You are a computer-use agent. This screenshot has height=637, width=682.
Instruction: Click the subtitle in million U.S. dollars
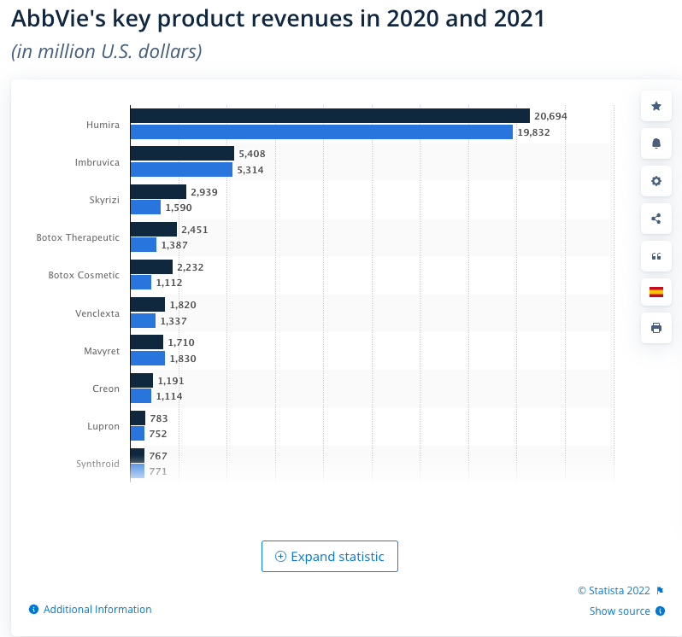107,52
